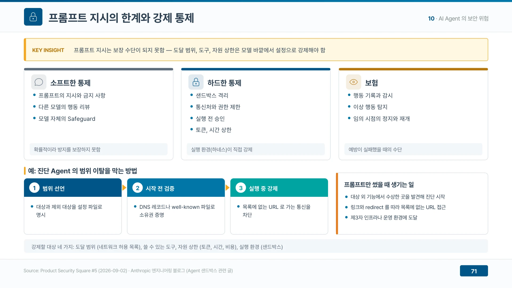Select bullet 이상 행동 탐지
Image resolution: width=512 pixels, height=288 pixels.
(370, 107)
